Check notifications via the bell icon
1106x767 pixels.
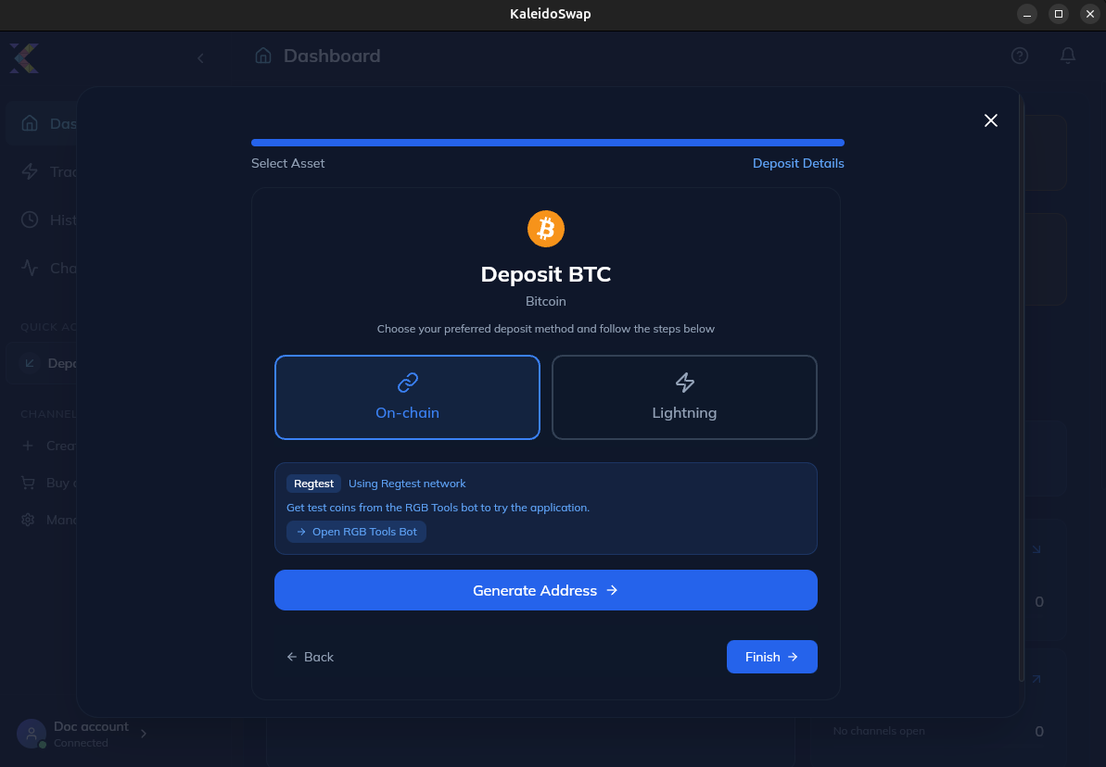point(1067,56)
